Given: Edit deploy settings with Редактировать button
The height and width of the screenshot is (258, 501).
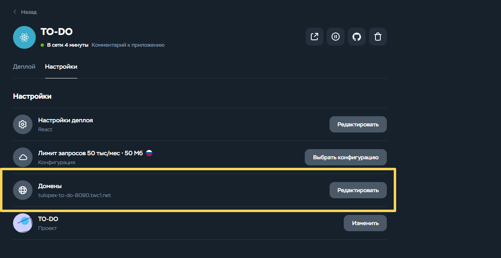Looking at the screenshot, I should point(358,124).
